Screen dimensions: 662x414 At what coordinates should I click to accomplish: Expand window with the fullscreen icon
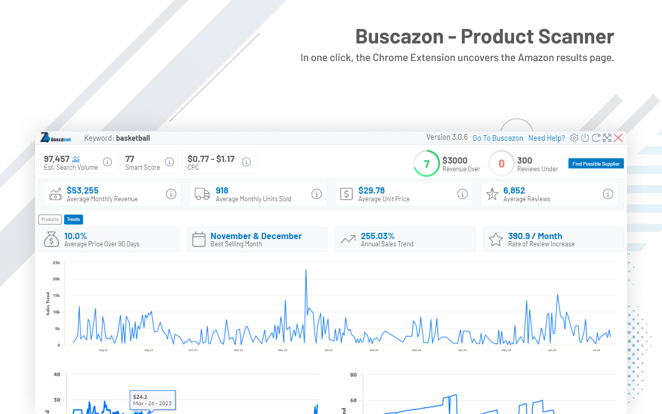point(607,138)
